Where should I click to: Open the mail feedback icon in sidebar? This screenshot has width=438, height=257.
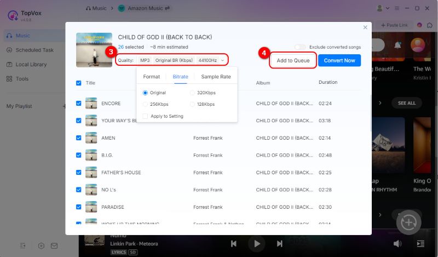[54, 246]
